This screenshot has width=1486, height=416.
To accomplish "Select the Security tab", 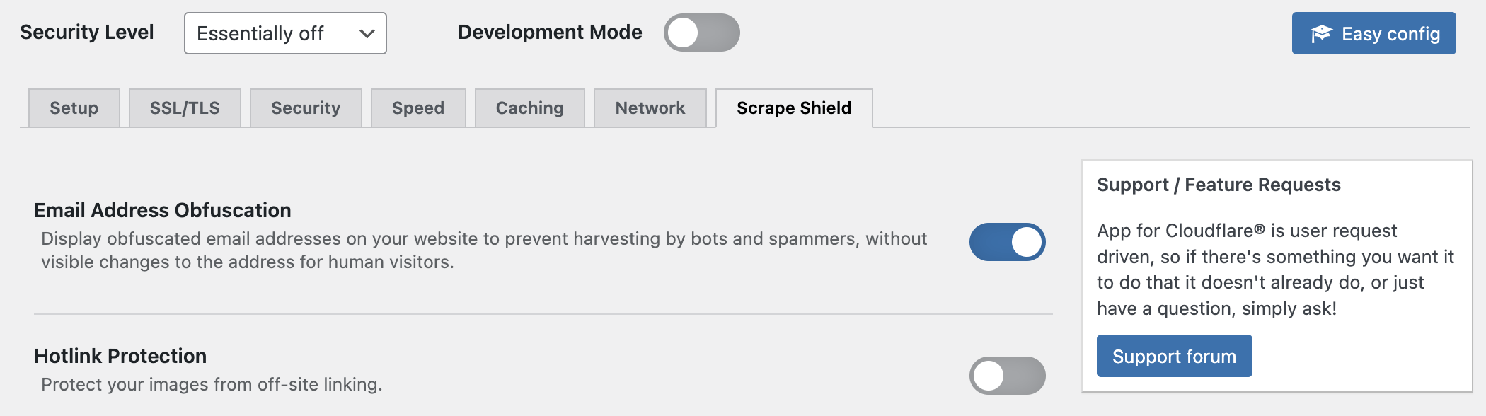I will (x=306, y=108).
